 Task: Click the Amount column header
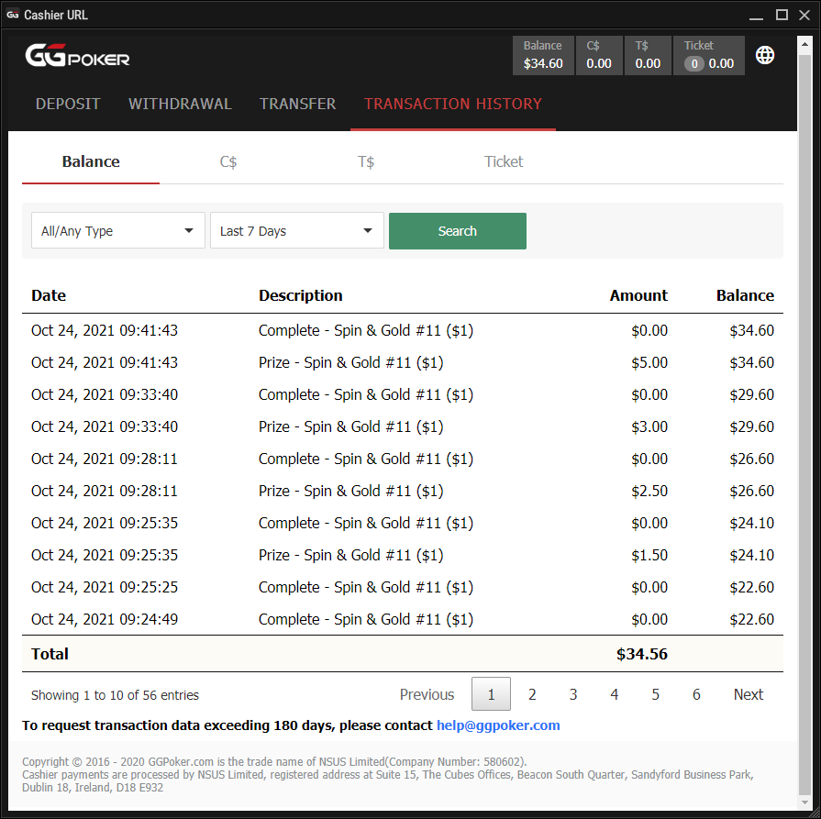(x=638, y=295)
